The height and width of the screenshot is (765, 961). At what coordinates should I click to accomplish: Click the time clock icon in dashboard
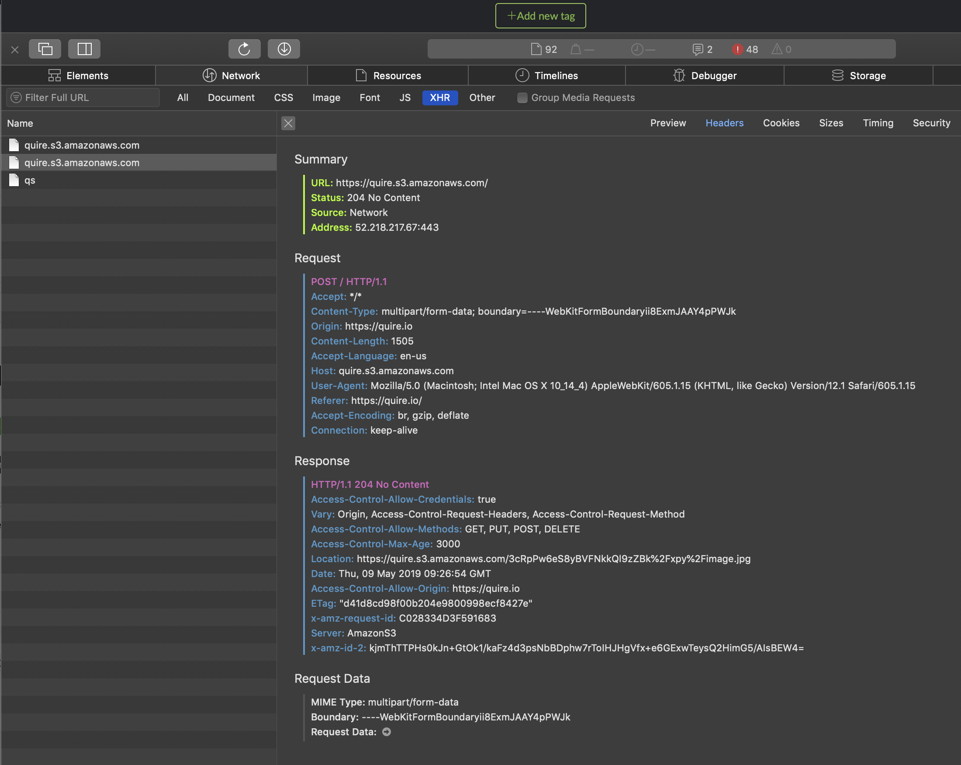pos(637,49)
